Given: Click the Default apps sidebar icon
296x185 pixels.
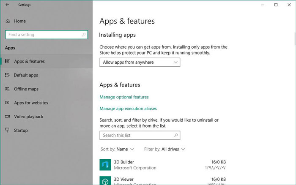Looking at the screenshot, I should tap(7, 75).
